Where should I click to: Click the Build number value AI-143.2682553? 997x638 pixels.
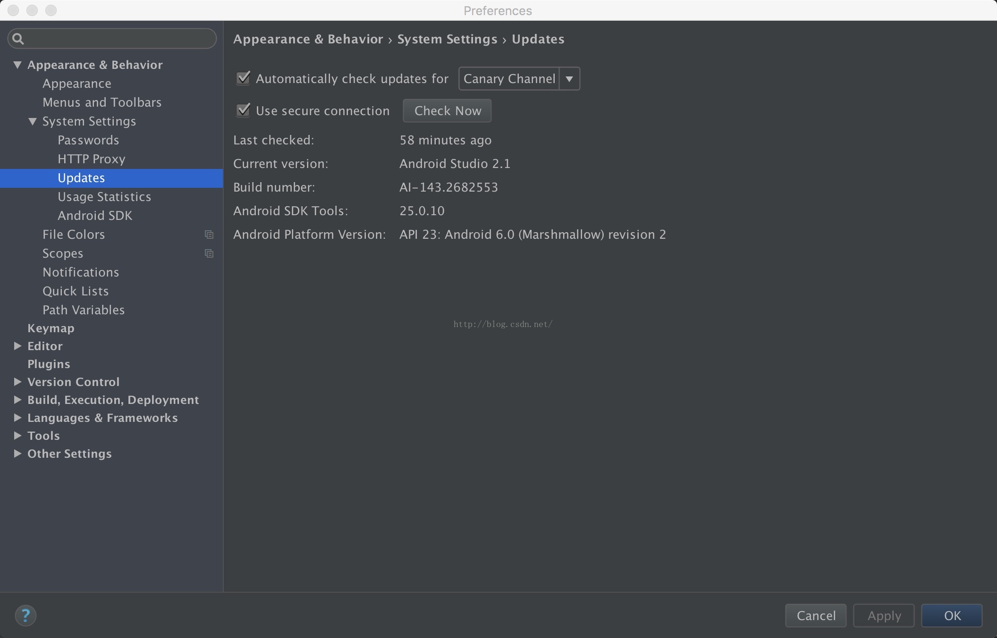pos(448,187)
